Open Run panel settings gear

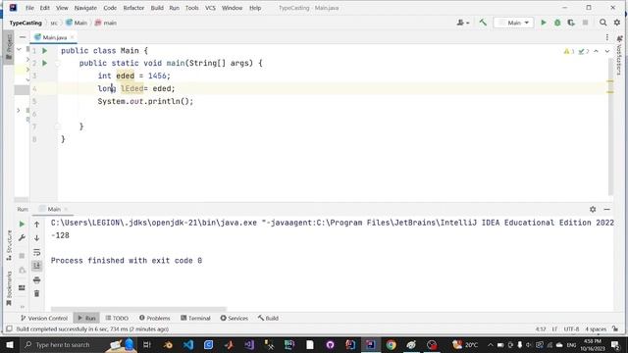[x=593, y=209]
